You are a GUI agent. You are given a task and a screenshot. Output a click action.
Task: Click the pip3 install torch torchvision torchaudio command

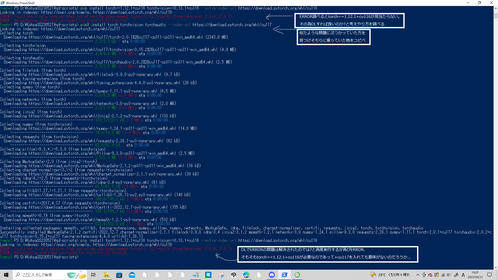176,25
